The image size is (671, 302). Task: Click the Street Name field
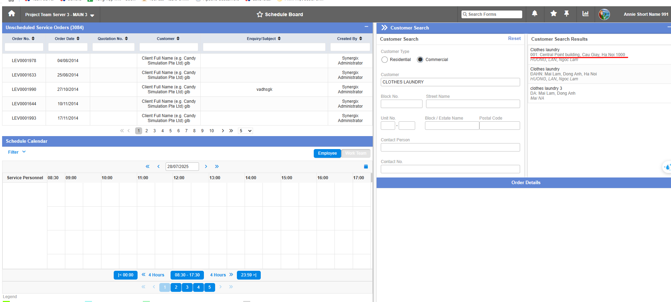click(473, 104)
